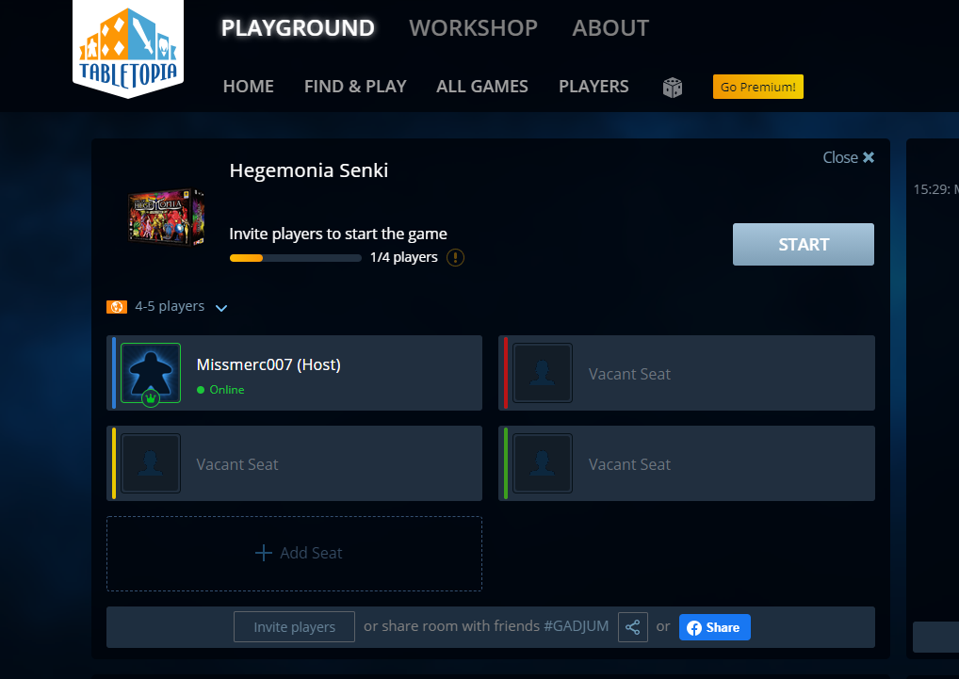Click the orange globe room visibility icon
This screenshot has height=679, width=959.
pos(117,307)
